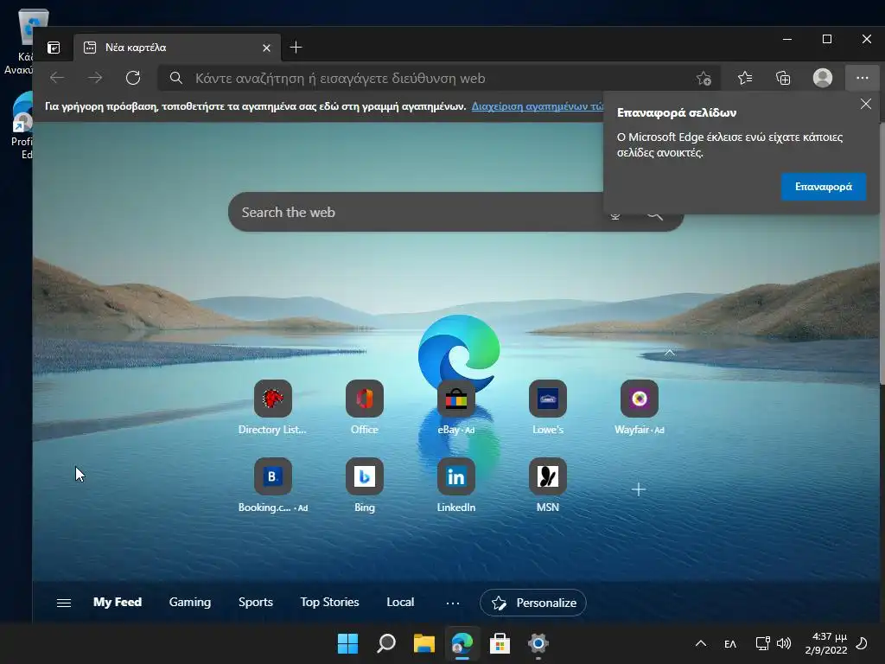The height and width of the screenshot is (664, 885).
Task: Switch to the Sports tab
Action: click(x=256, y=603)
